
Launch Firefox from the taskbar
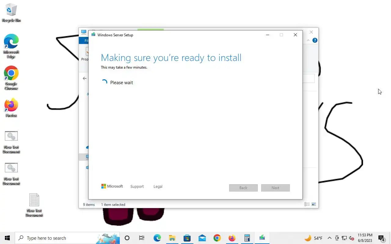tap(232, 238)
